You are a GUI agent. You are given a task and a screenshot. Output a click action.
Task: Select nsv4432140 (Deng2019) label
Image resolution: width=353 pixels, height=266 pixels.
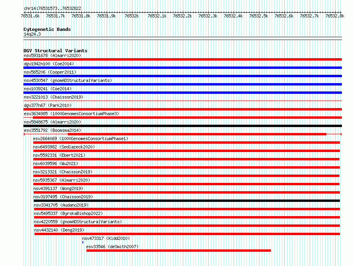pos(59,230)
